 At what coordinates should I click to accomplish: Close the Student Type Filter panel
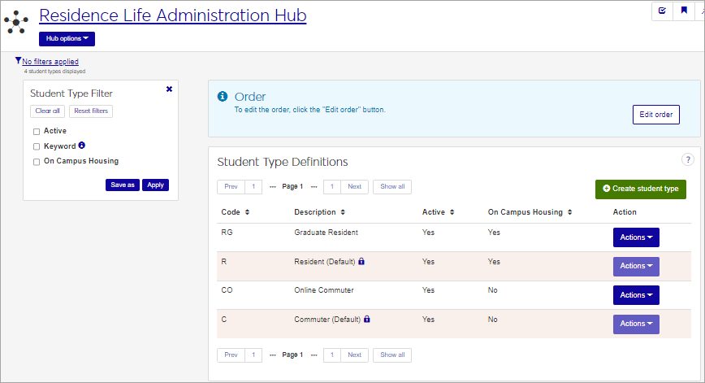pos(169,89)
